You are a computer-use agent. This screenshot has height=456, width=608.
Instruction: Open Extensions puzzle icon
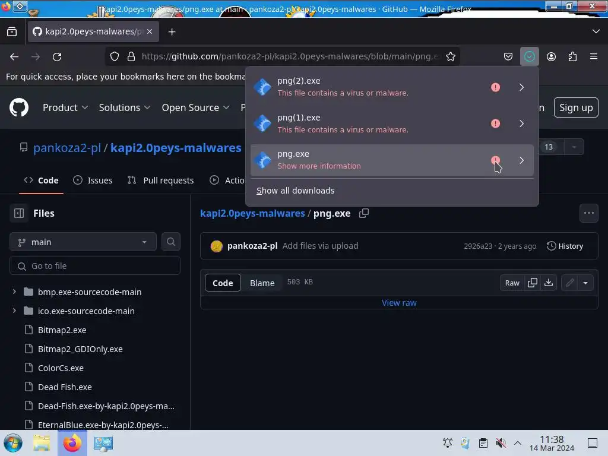pos(572,56)
